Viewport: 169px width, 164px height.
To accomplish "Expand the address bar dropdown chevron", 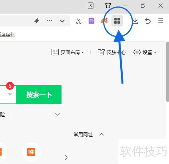I will (x=62, y=21).
